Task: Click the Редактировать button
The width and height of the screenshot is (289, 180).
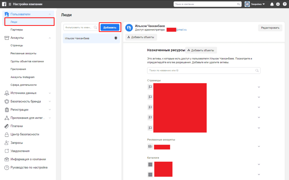Action: click(270, 28)
